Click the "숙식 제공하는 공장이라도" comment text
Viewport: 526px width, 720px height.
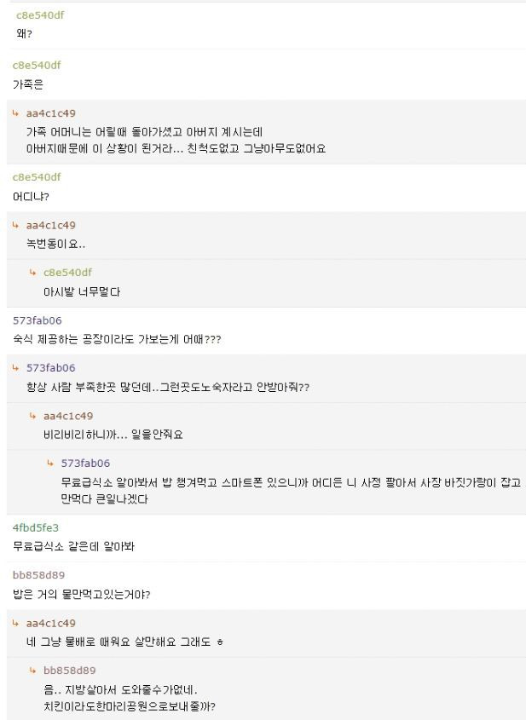click(x=117, y=340)
